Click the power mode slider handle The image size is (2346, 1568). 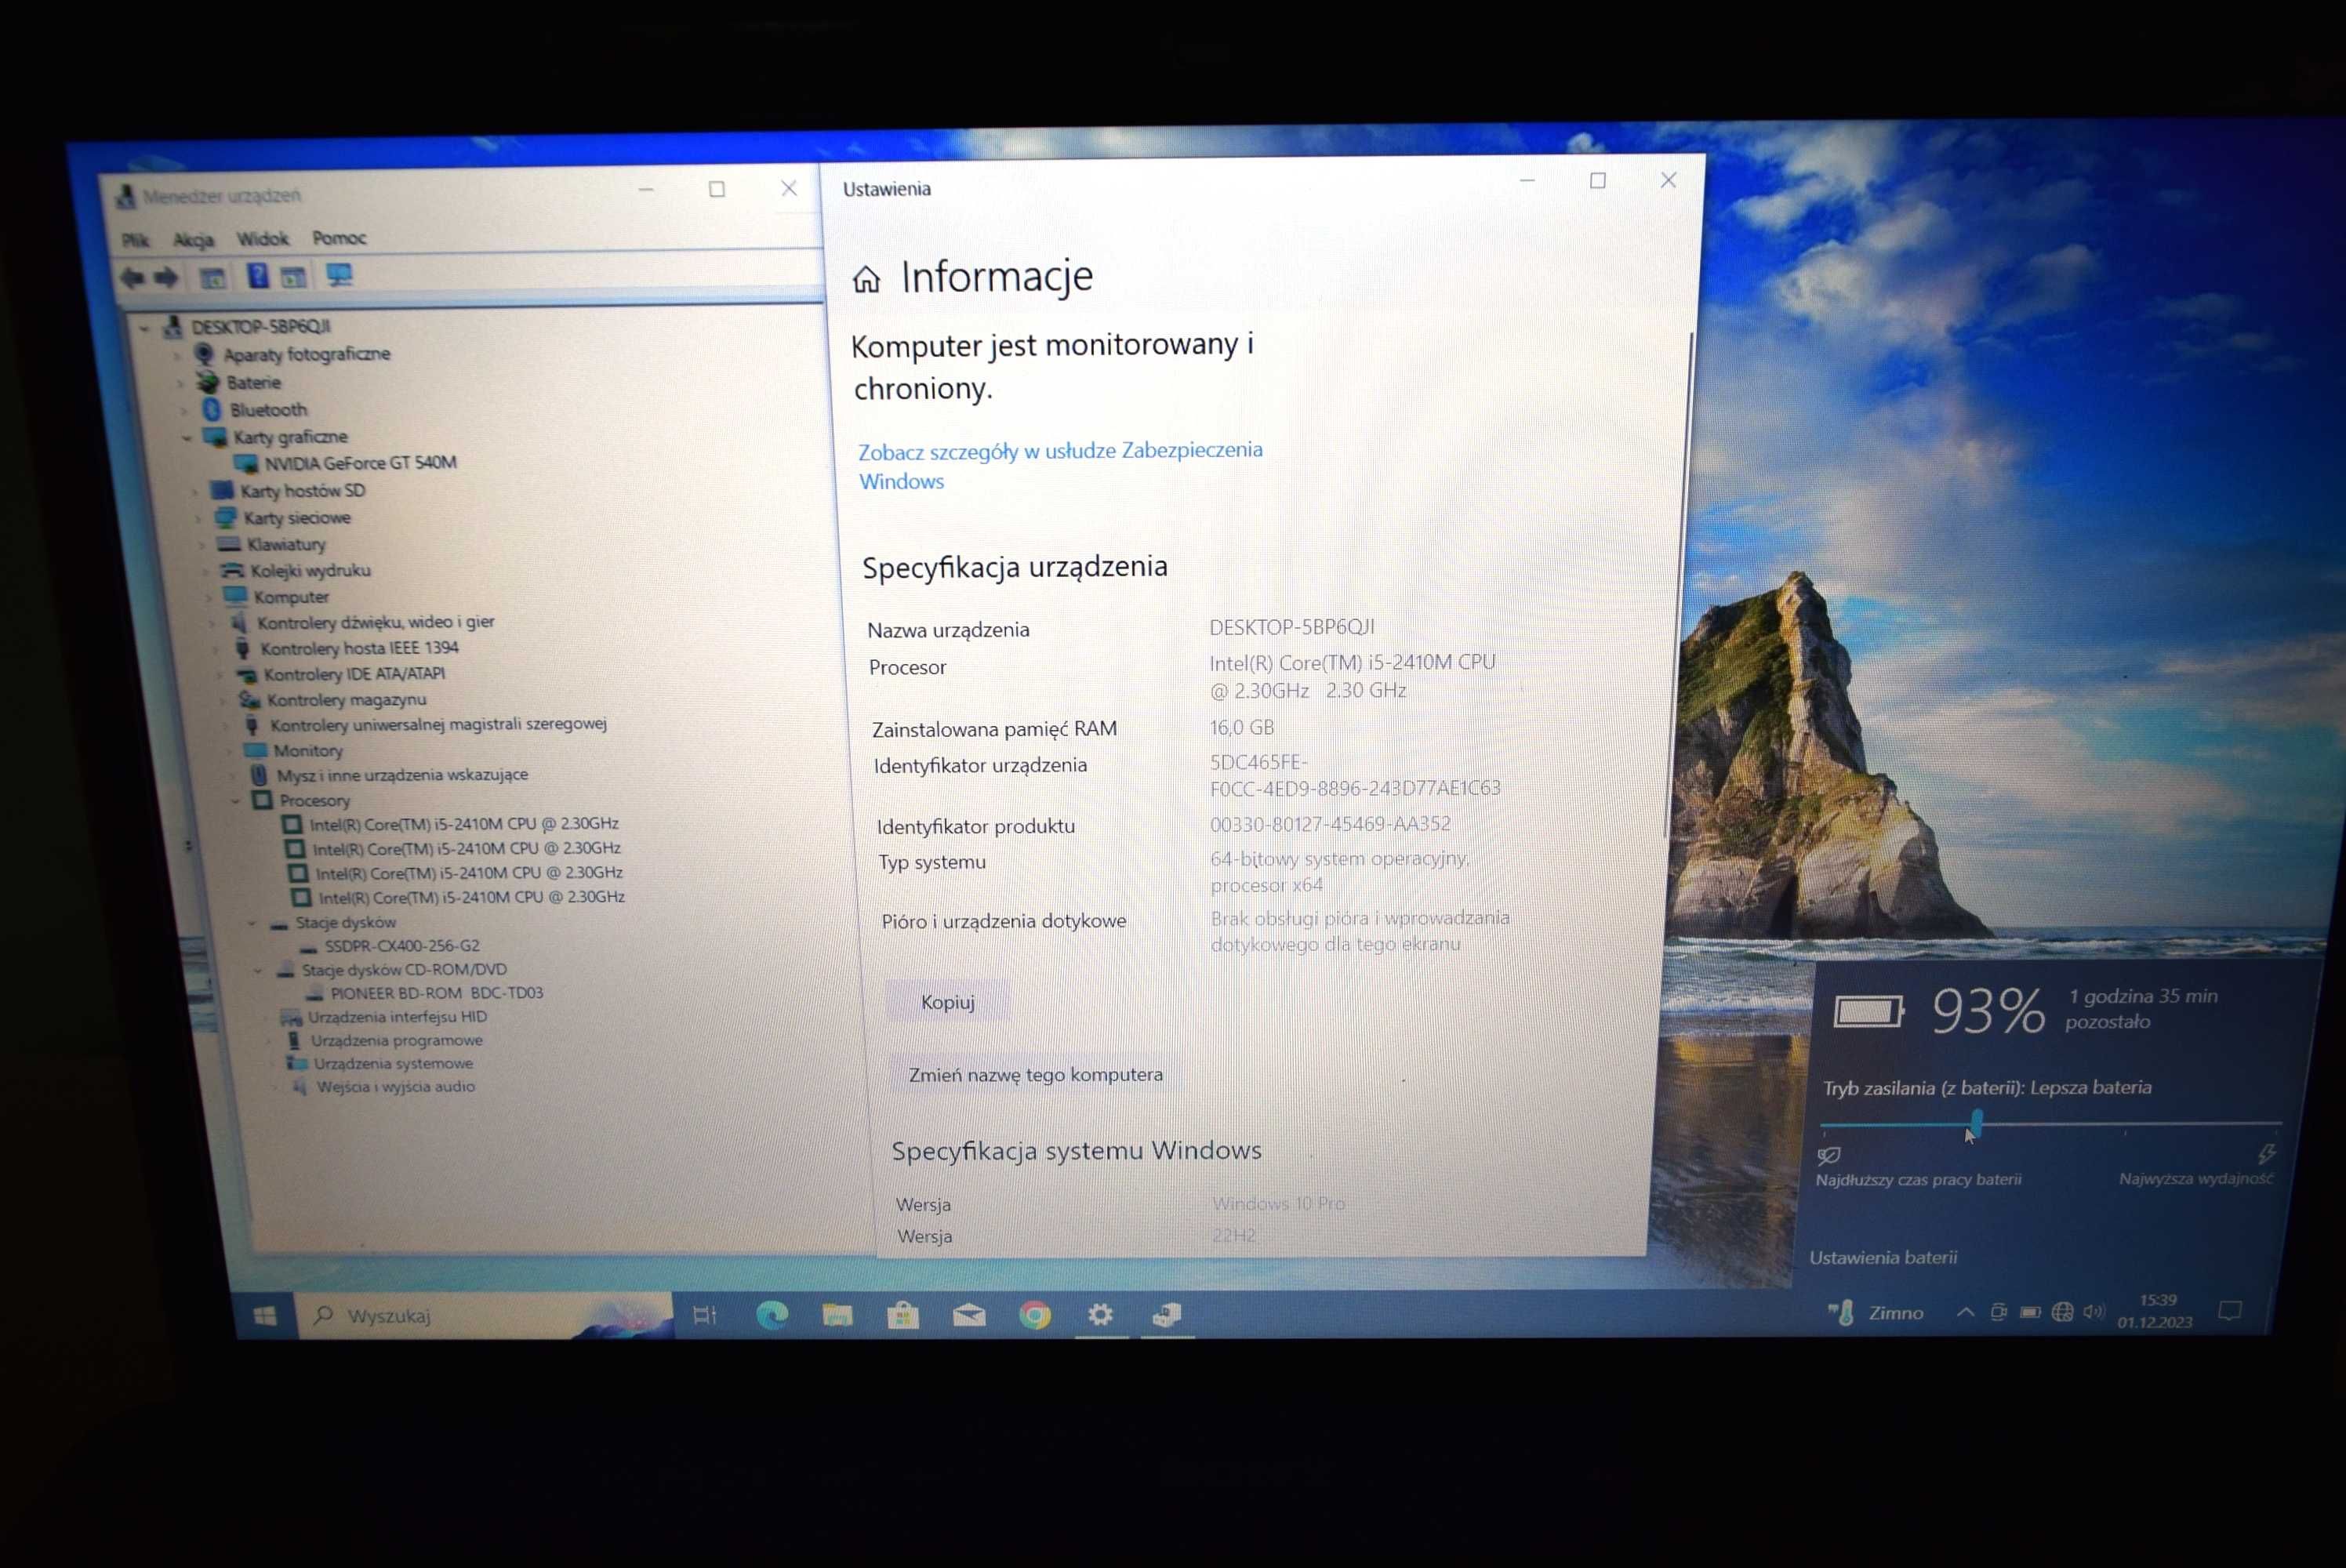coord(1977,1124)
